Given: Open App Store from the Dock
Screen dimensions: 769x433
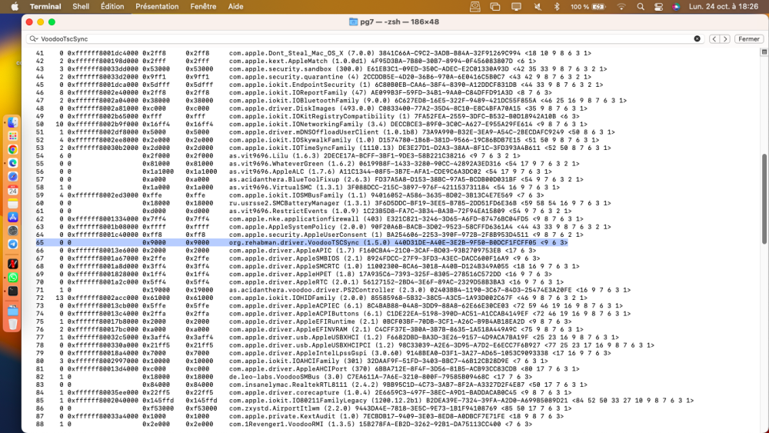Looking at the screenshot, I should tap(13, 217).
